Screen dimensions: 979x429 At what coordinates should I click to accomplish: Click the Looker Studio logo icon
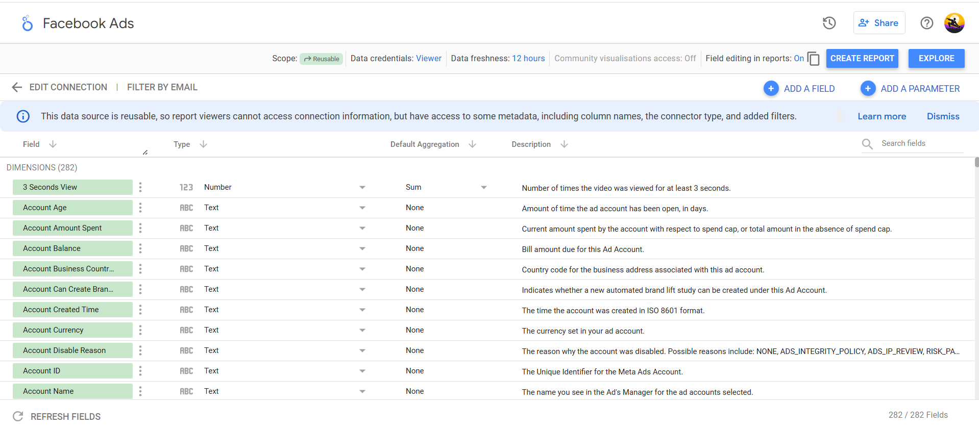(27, 23)
